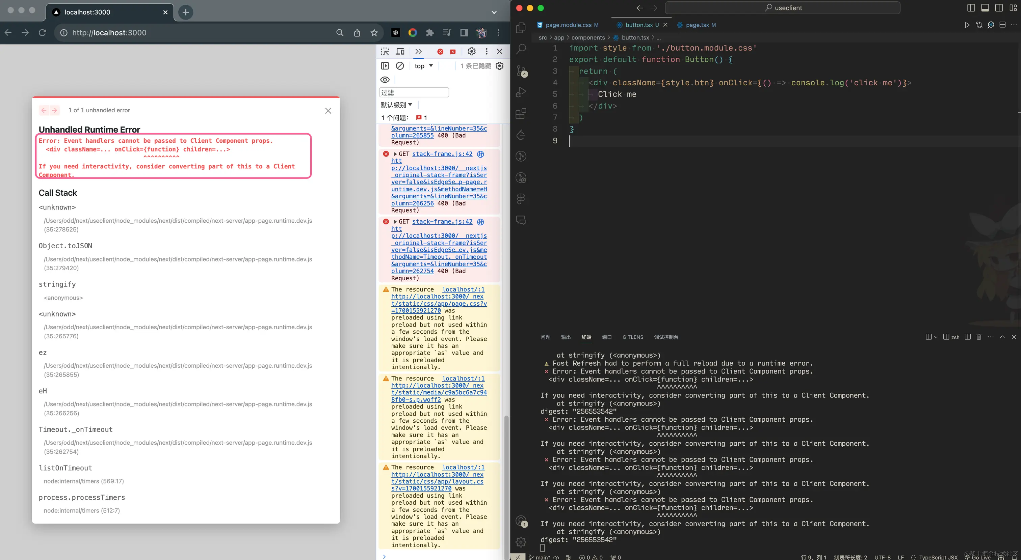Open the page.css resource URL link

click(439, 304)
